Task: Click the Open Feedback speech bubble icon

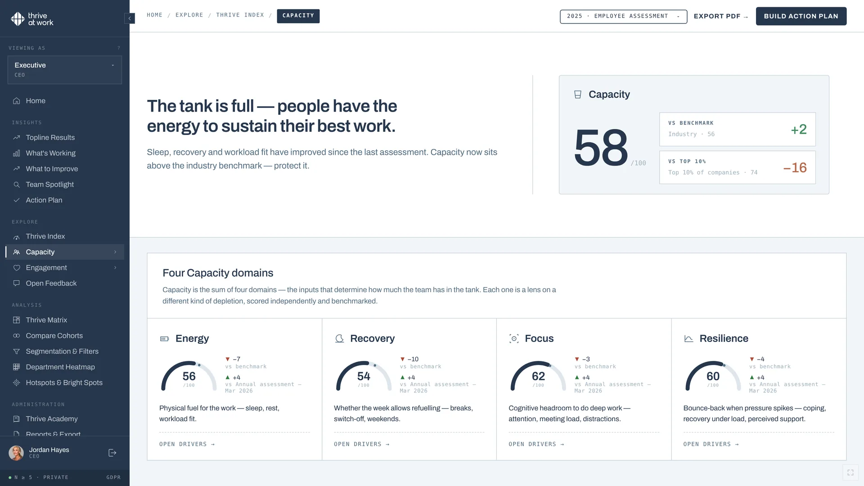Action: coord(17,283)
